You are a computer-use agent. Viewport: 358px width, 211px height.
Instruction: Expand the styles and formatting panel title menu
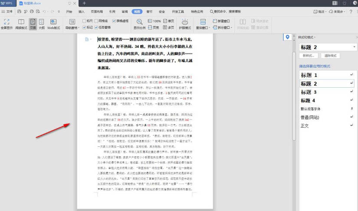coord(307,37)
